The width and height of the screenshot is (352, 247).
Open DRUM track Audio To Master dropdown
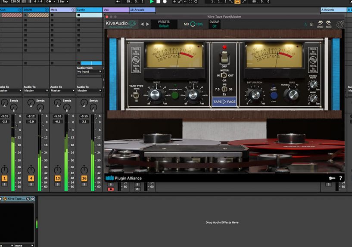pos(36,90)
